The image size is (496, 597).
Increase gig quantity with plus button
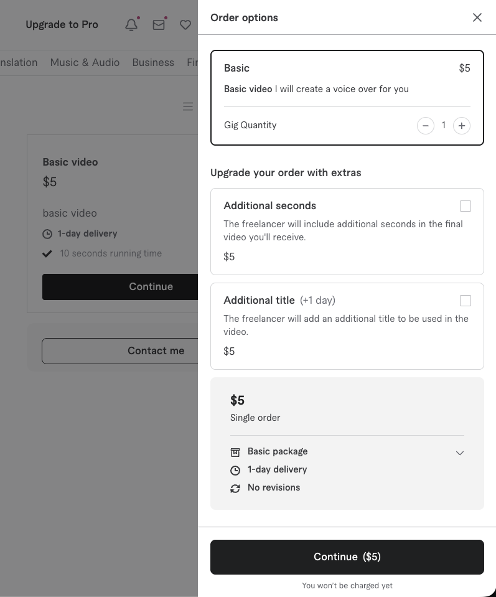[x=461, y=126]
